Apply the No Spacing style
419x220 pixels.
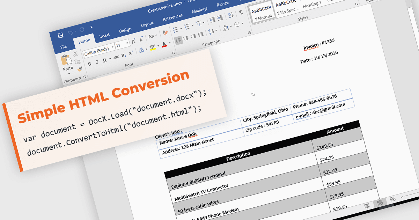coord(287,8)
